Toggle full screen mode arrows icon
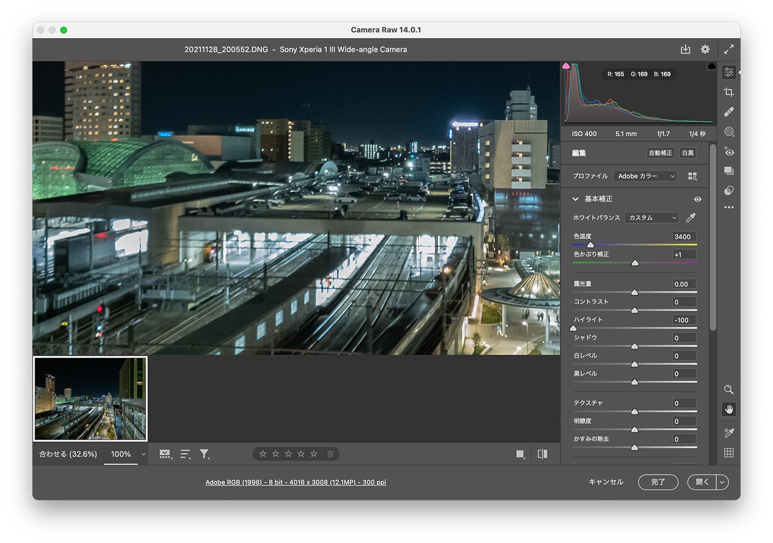This screenshot has height=543, width=773. coord(729,49)
